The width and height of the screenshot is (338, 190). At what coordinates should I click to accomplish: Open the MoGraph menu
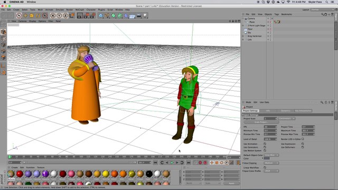(x=80, y=9)
